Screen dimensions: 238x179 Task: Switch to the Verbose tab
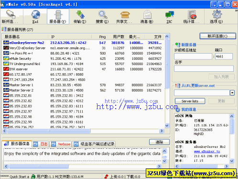point(61,144)
